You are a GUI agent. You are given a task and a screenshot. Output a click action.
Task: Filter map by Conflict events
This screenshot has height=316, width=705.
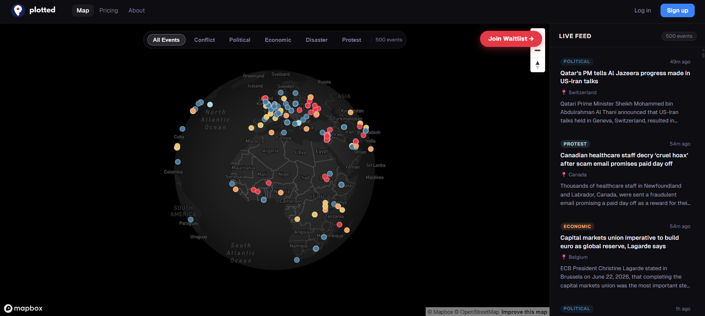[204, 40]
